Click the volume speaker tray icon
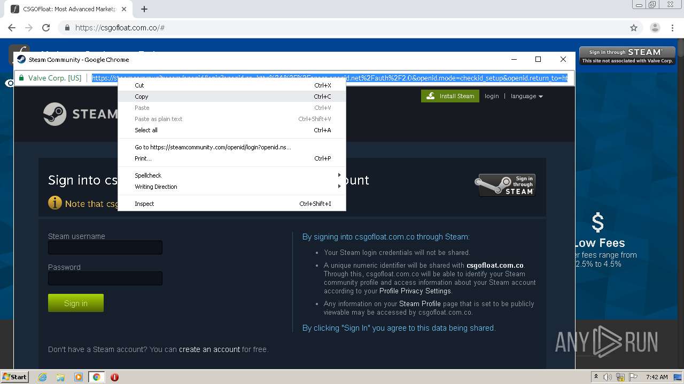This screenshot has height=384, width=684. (608, 377)
